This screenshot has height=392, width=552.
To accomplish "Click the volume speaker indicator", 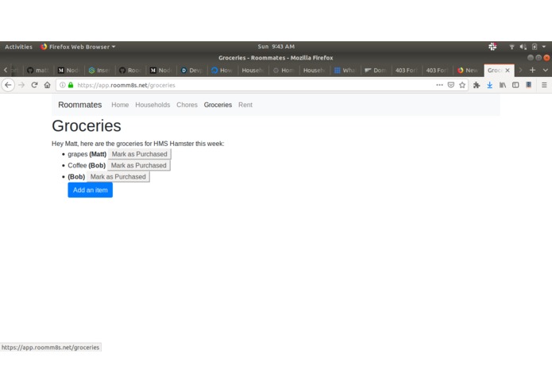I will pos(523,47).
